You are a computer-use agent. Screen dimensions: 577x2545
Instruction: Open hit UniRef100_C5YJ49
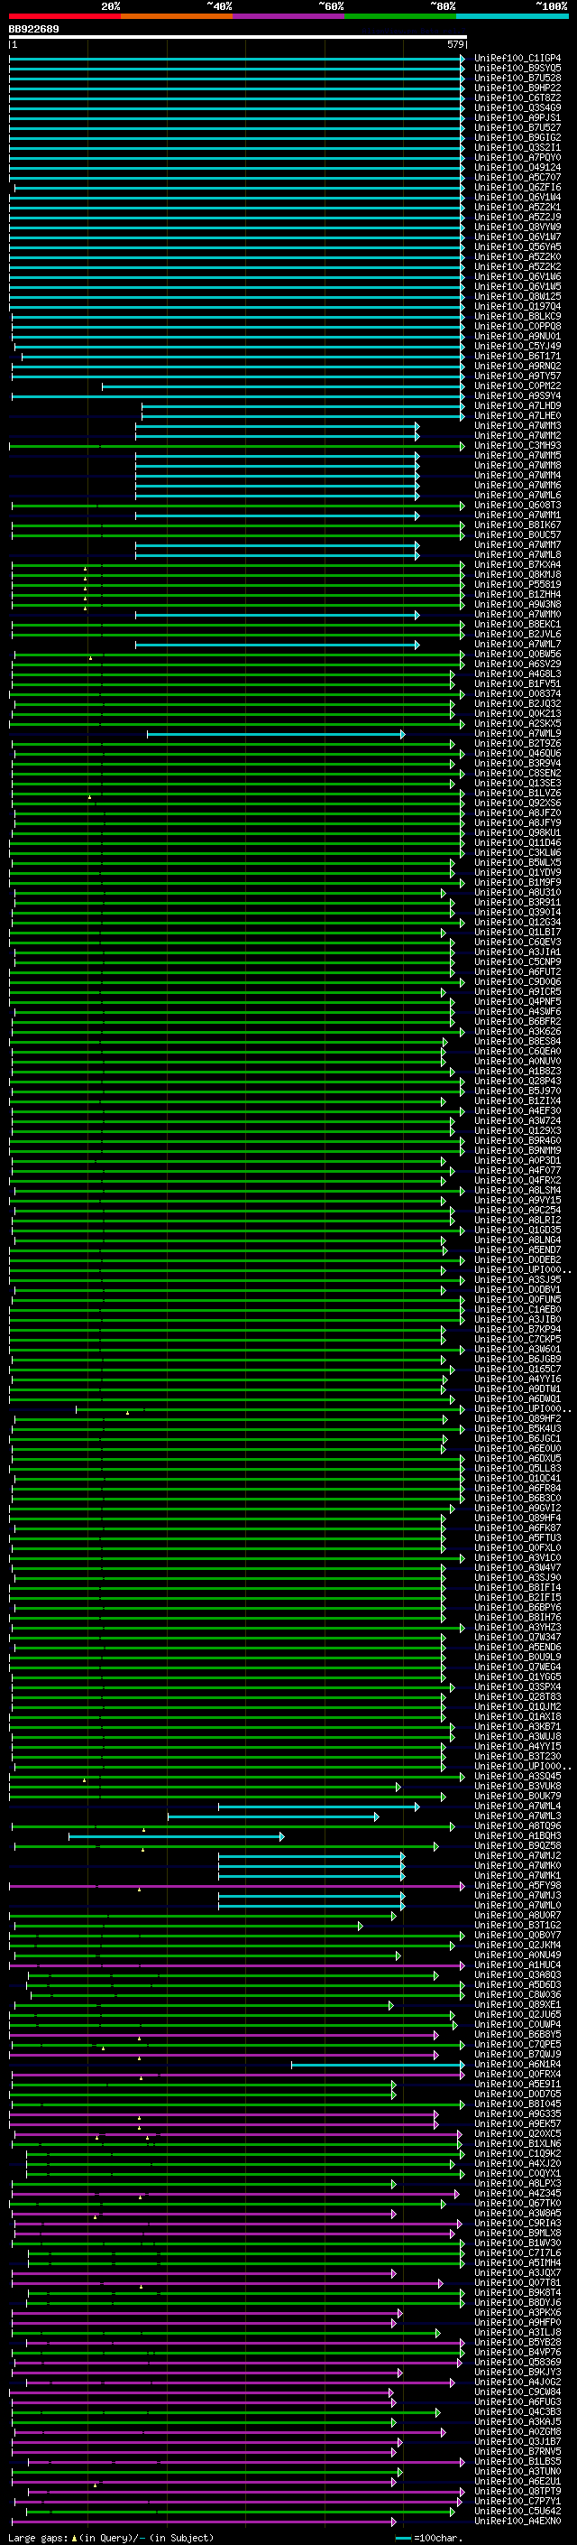click(x=517, y=346)
